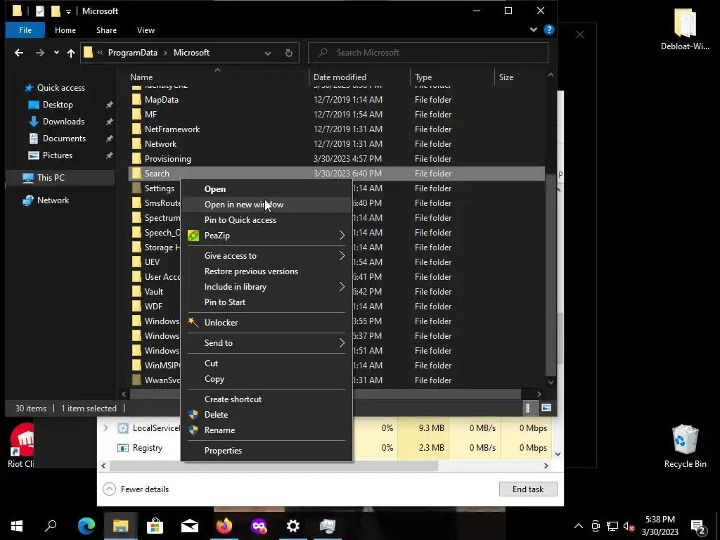Expand Give access to submenu
Viewport: 720px width, 540px height.
click(266, 256)
